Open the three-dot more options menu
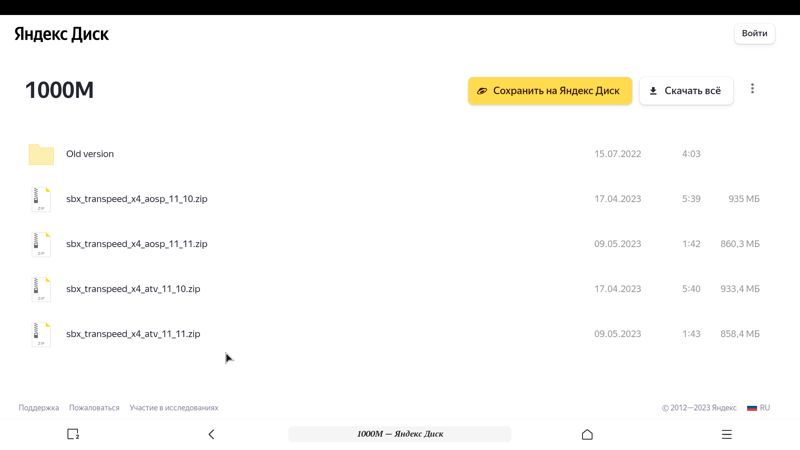 click(752, 88)
